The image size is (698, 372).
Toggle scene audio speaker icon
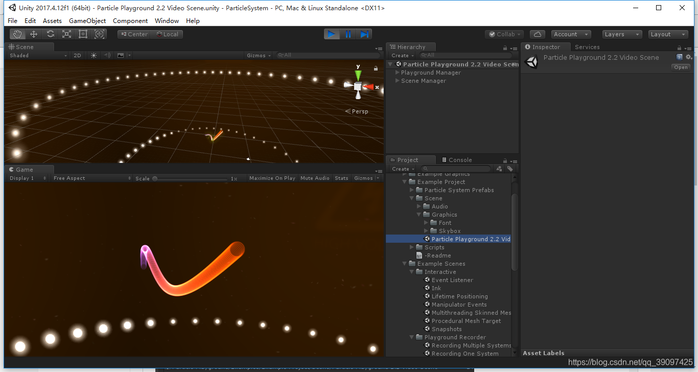click(107, 55)
